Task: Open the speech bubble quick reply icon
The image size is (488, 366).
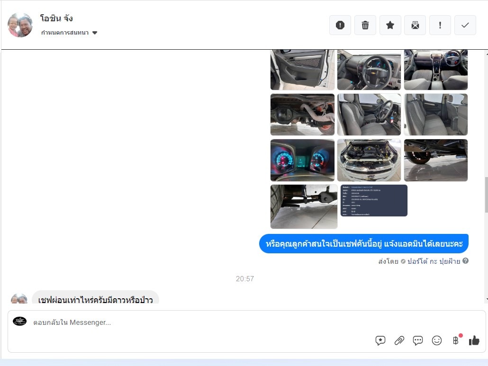Action: coord(418,340)
